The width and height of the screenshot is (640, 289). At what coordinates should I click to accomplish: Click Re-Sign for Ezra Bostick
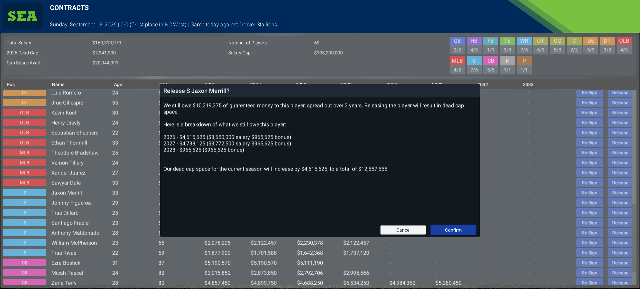pos(589,263)
